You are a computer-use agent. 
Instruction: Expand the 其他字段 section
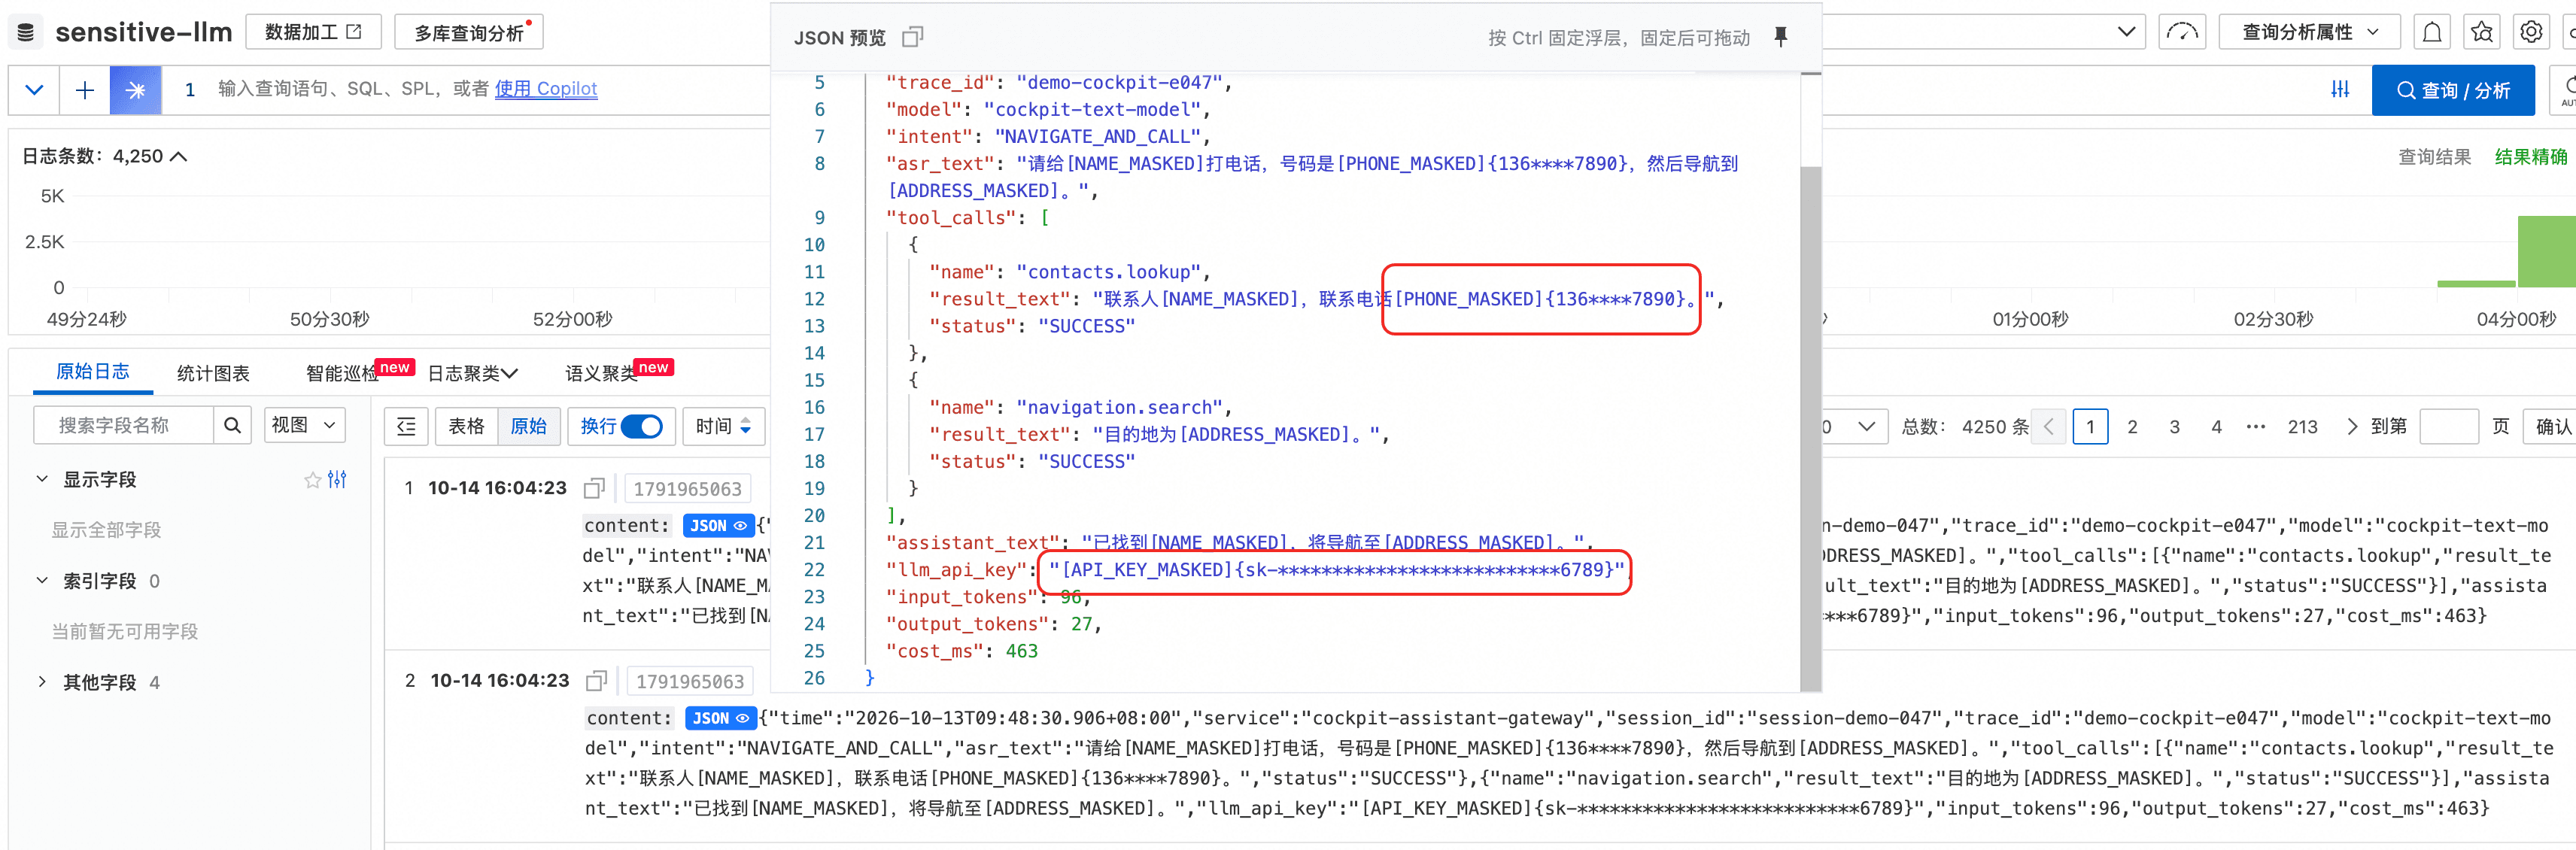coord(42,682)
